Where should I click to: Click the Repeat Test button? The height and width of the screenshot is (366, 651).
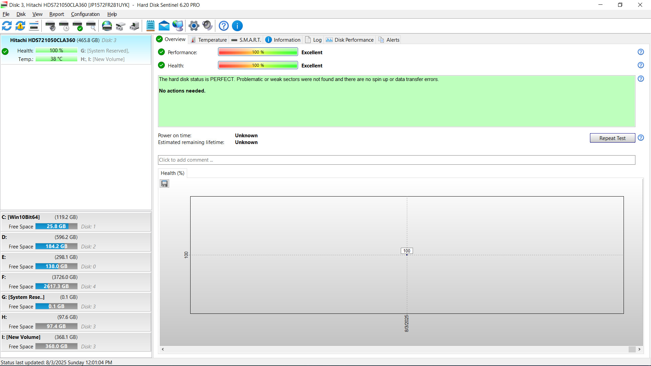click(x=612, y=138)
